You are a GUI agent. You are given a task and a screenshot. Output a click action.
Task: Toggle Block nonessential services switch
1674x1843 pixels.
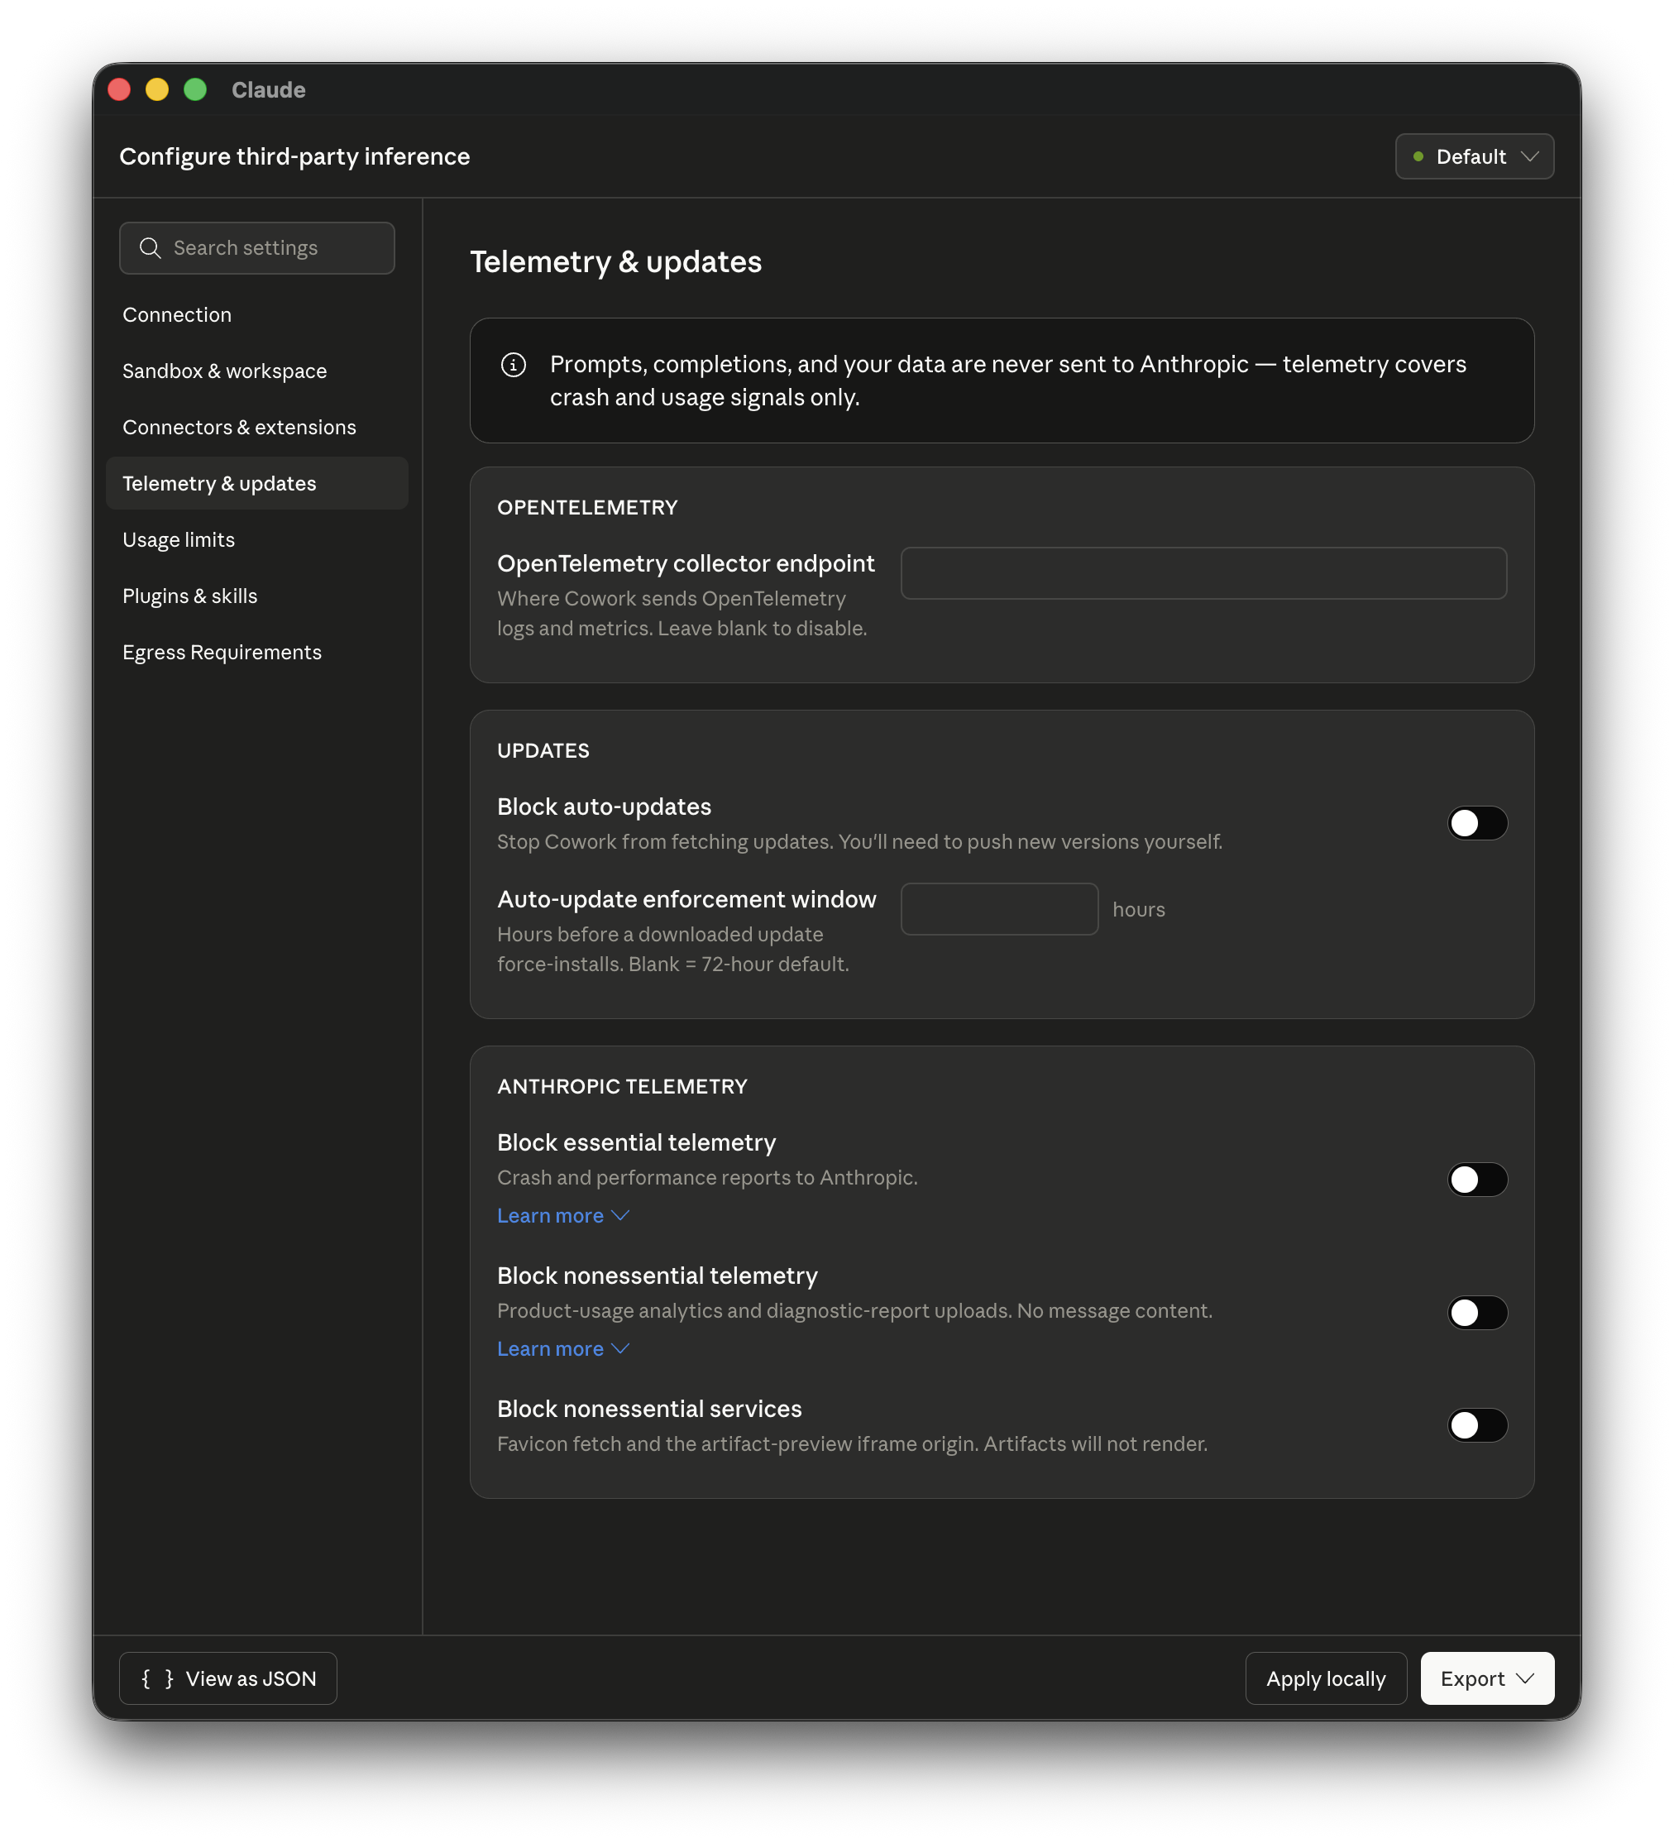pyautogui.click(x=1476, y=1425)
